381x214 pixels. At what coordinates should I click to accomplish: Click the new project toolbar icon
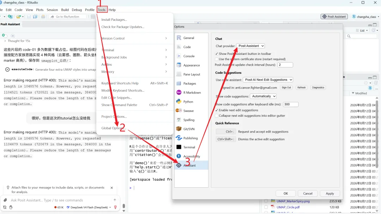click(10, 17)
